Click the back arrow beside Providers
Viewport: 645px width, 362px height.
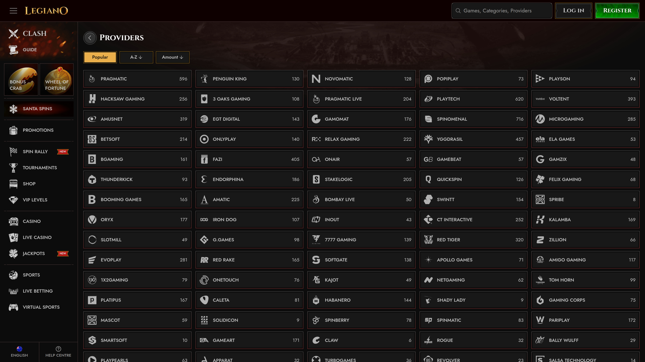tap(90, 38)
